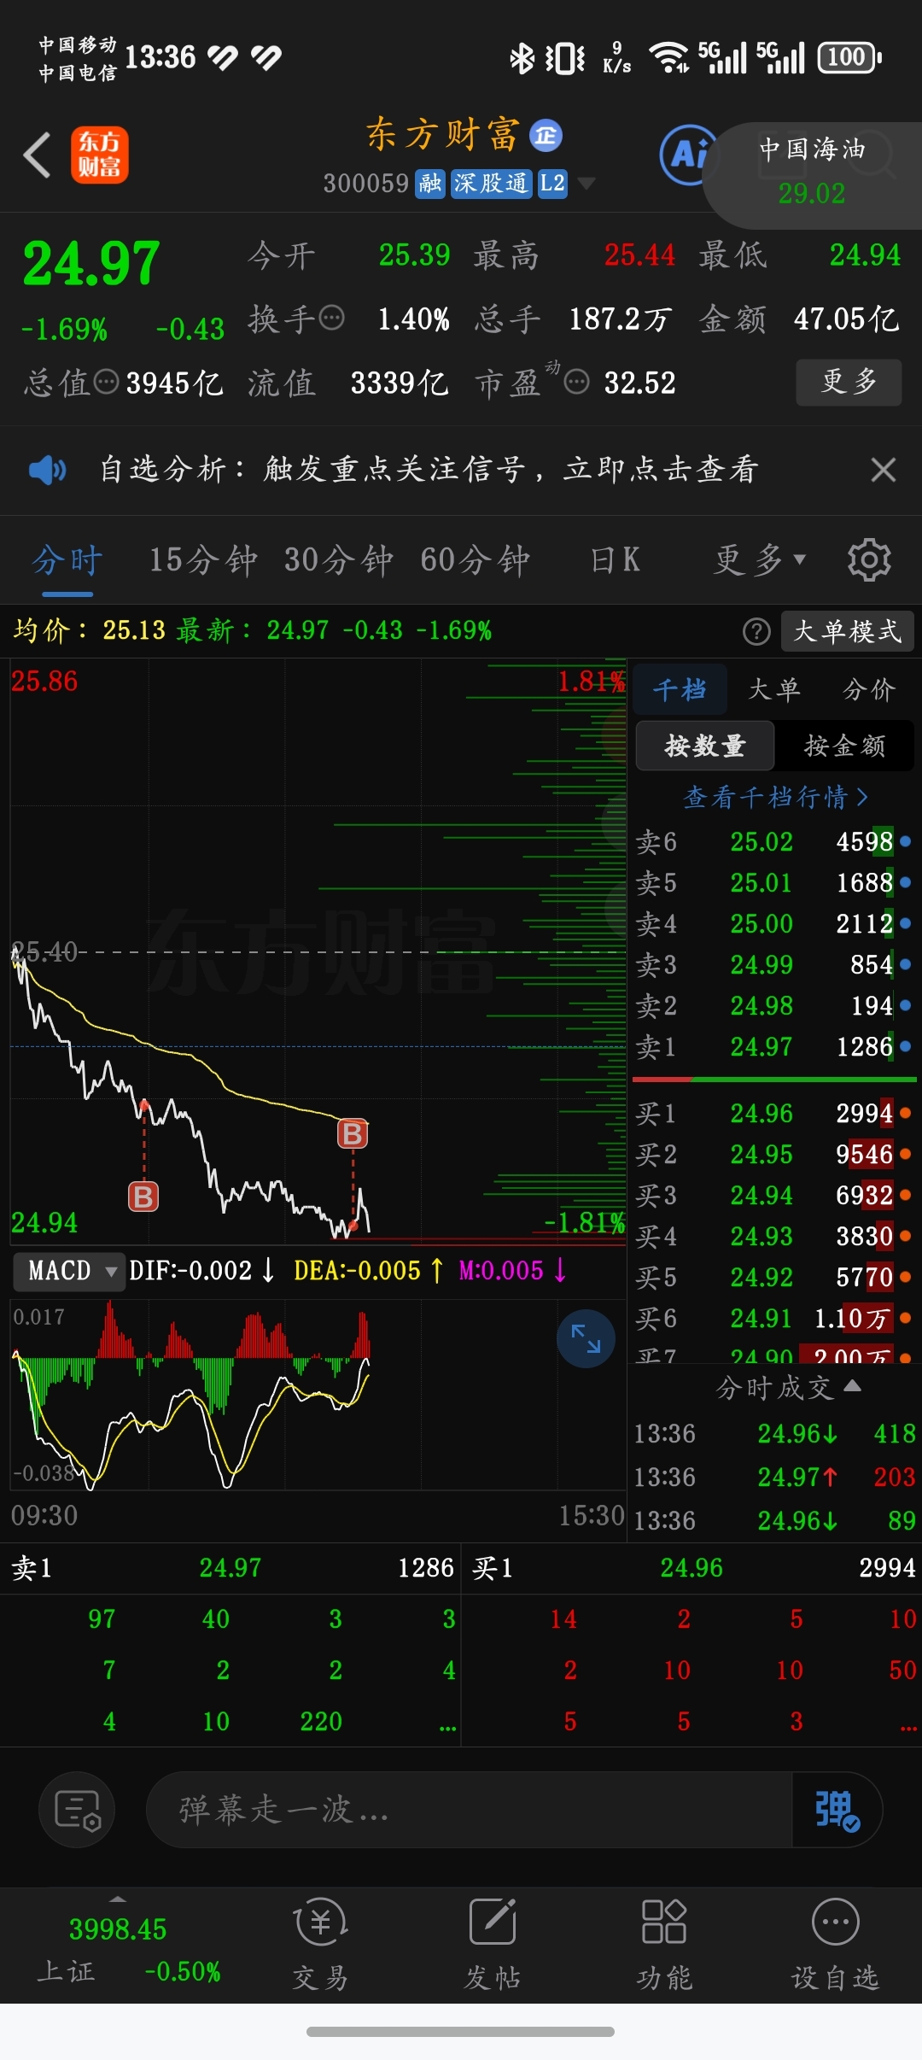Switch to 15分钟 chart tab

point(203,560)
